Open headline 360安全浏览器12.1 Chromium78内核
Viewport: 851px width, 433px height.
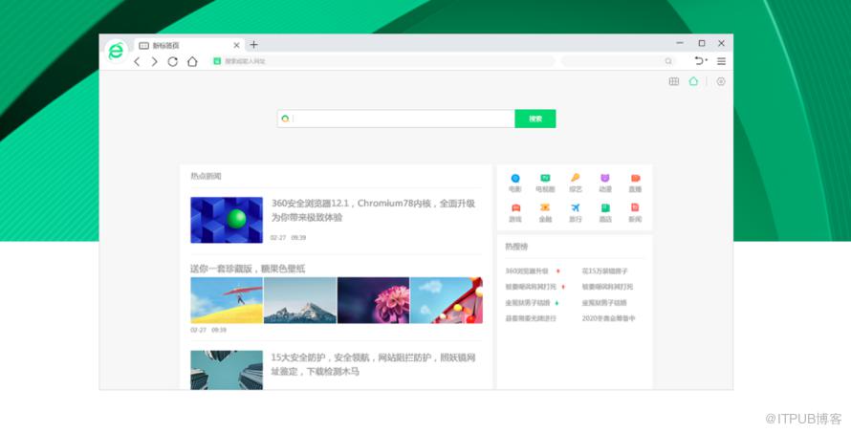coord(374,210)
